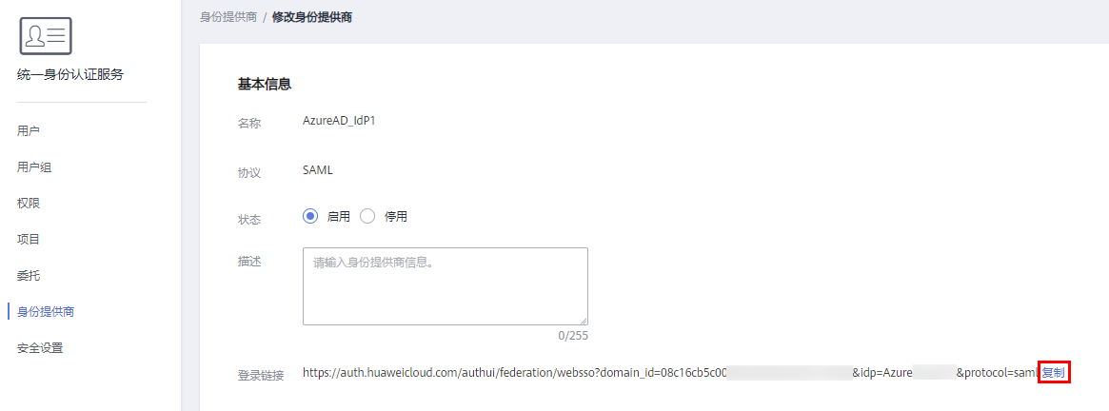1109x411 pixels.
Task: Click the description box resize handle
Action: pyautogui.click(x=583, y=321)
